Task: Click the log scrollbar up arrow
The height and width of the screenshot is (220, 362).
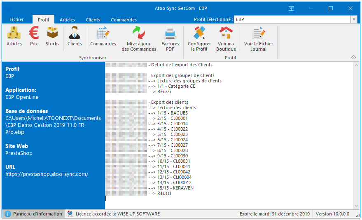Action: coord(356,66)
